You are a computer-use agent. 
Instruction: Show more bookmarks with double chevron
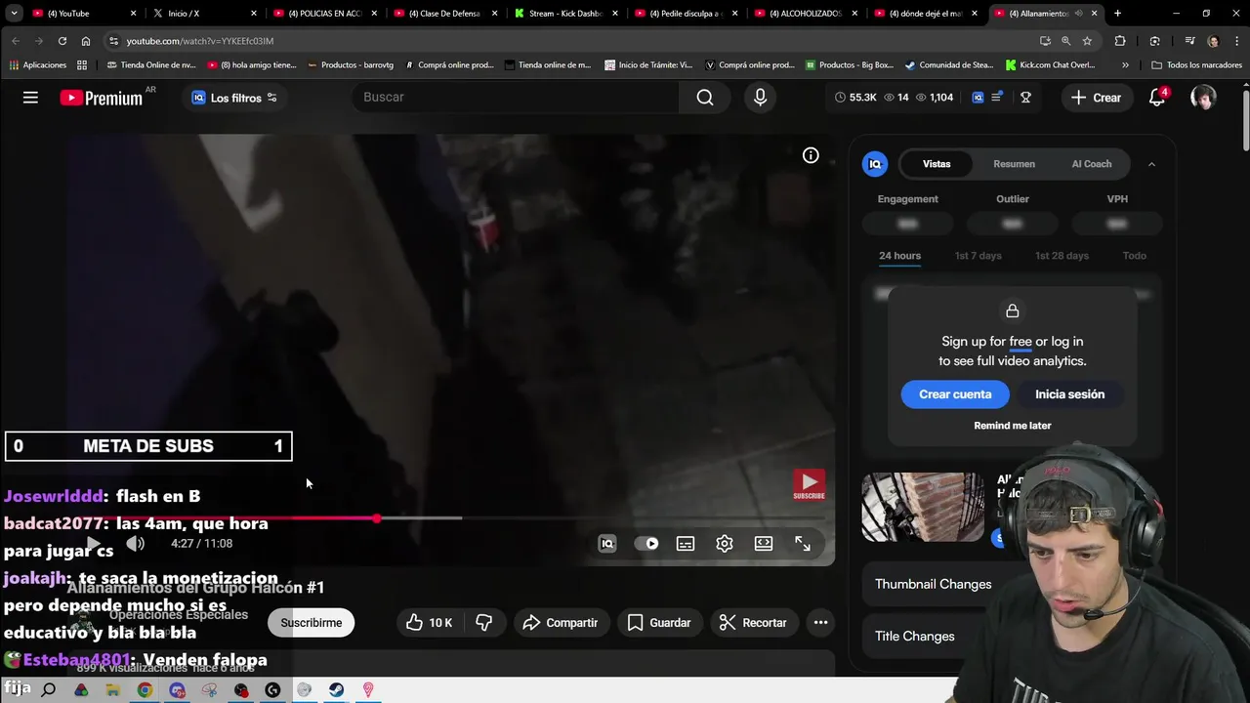pyautogui.click(x=1125, y=65)
